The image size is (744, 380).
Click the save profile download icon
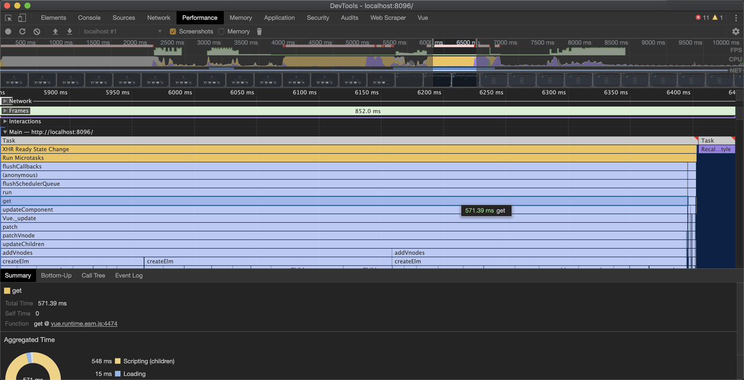coord(70,31)
